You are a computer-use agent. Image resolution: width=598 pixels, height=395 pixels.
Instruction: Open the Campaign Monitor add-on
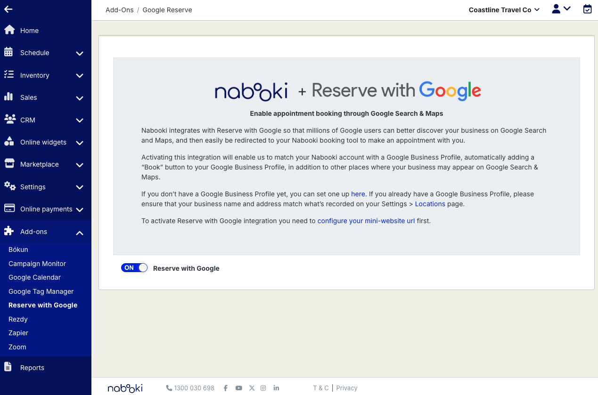(37, 264)
